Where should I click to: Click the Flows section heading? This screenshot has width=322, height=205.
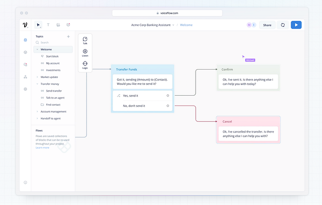[x=39, y=131]
